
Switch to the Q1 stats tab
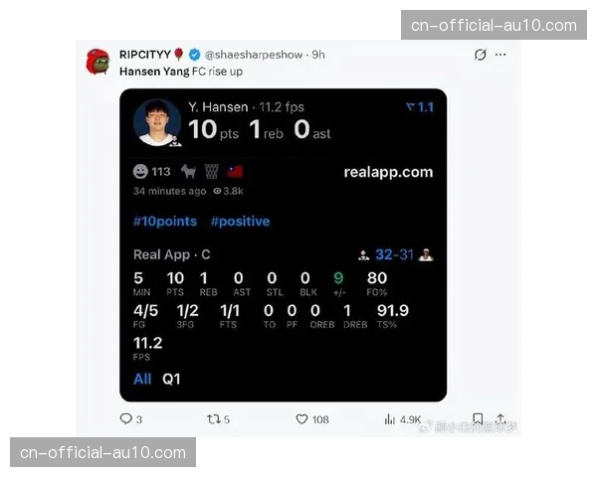[x=171, y=379]
